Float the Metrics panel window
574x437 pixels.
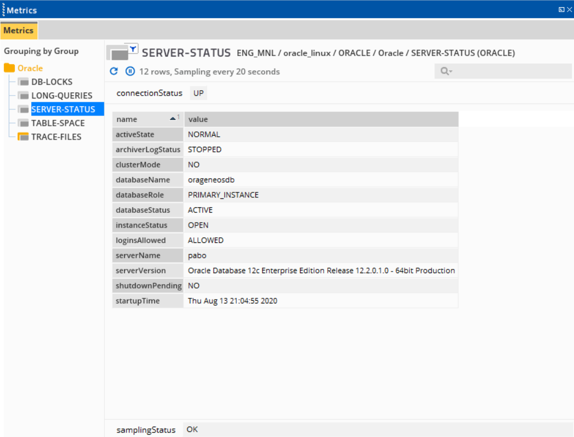tap(561, 9)
